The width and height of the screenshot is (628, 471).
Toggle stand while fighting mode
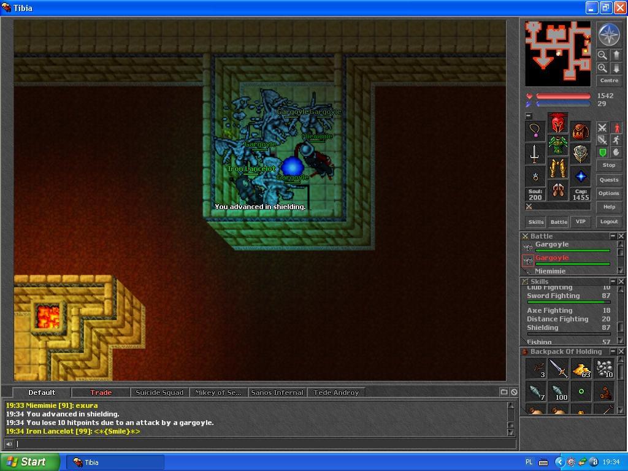[x=616, y=128]
